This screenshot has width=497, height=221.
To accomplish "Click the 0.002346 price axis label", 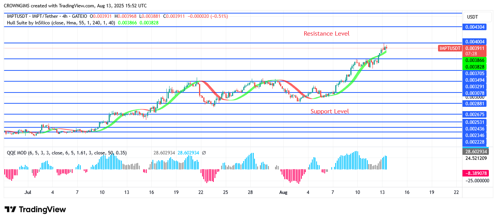I will coord(475,135).
